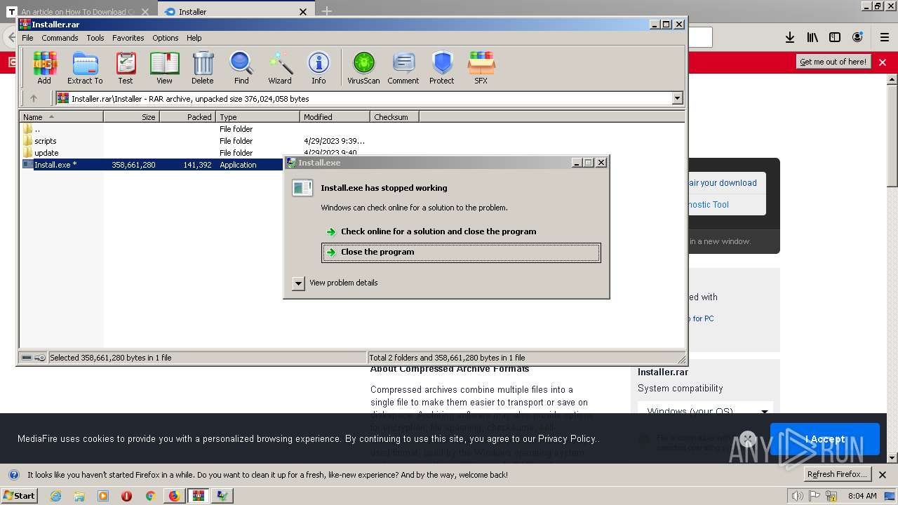Open Firefox hamburger menu
The image size is (898, 505).
pyautogui.click(x=884, y=37)
